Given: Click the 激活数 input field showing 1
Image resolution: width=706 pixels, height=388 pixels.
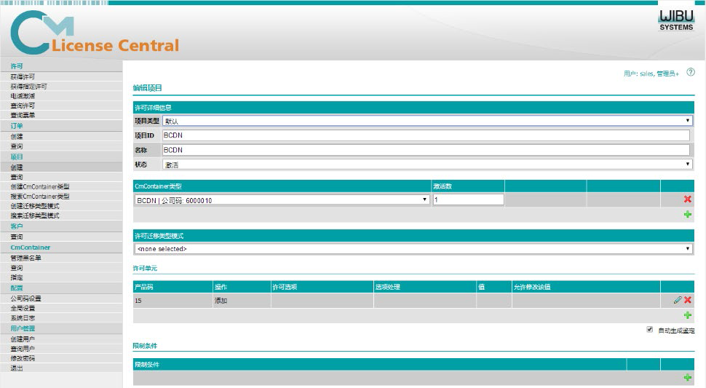Looking at the screenshot, I should click(x=468, y=199).
